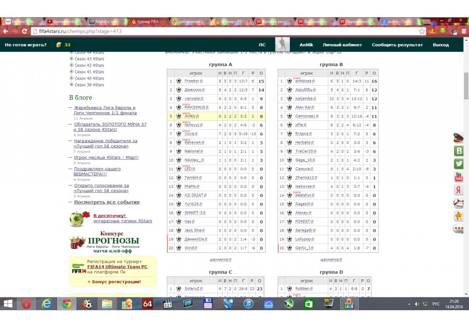Click the VKontakte share icon
Screen dimensions: 469x328
click(458, 151)
